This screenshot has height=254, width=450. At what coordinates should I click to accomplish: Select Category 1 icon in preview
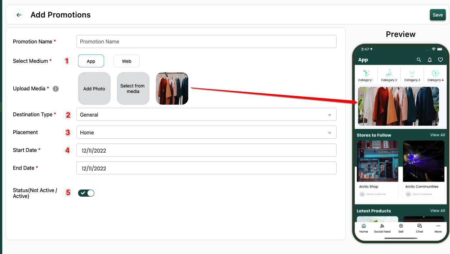[366, 74]
